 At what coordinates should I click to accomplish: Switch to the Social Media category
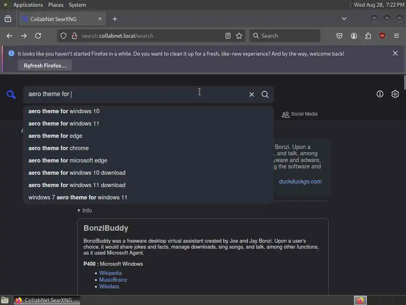(x=300, y=114)
